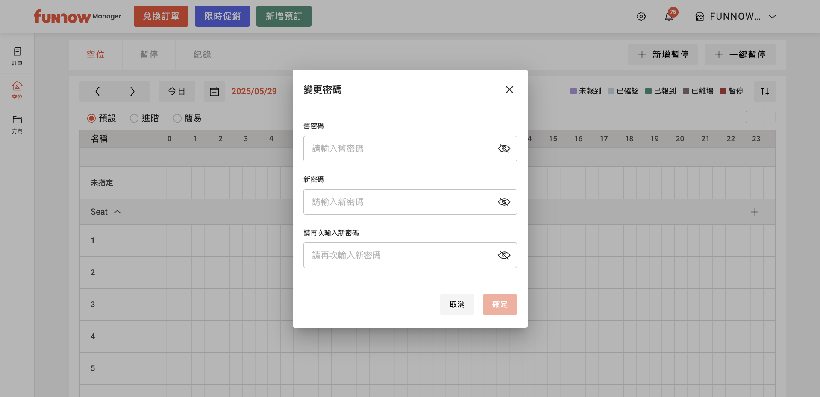Image resolution: width=820 pixels, height=397 pixels.
Task: Open notifications bell with 75 badge
Action: click(x=669, y=17)
